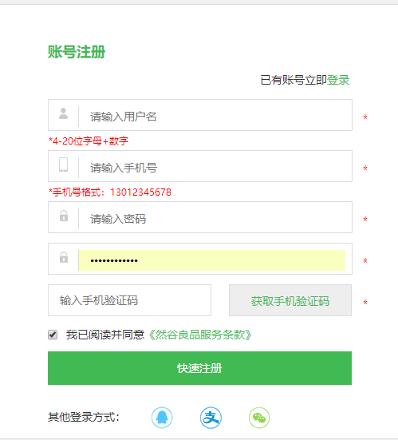This screenshot has width=398, height=440.
Task: Click the 获取手机验证码 button
Action: (290, 300)
